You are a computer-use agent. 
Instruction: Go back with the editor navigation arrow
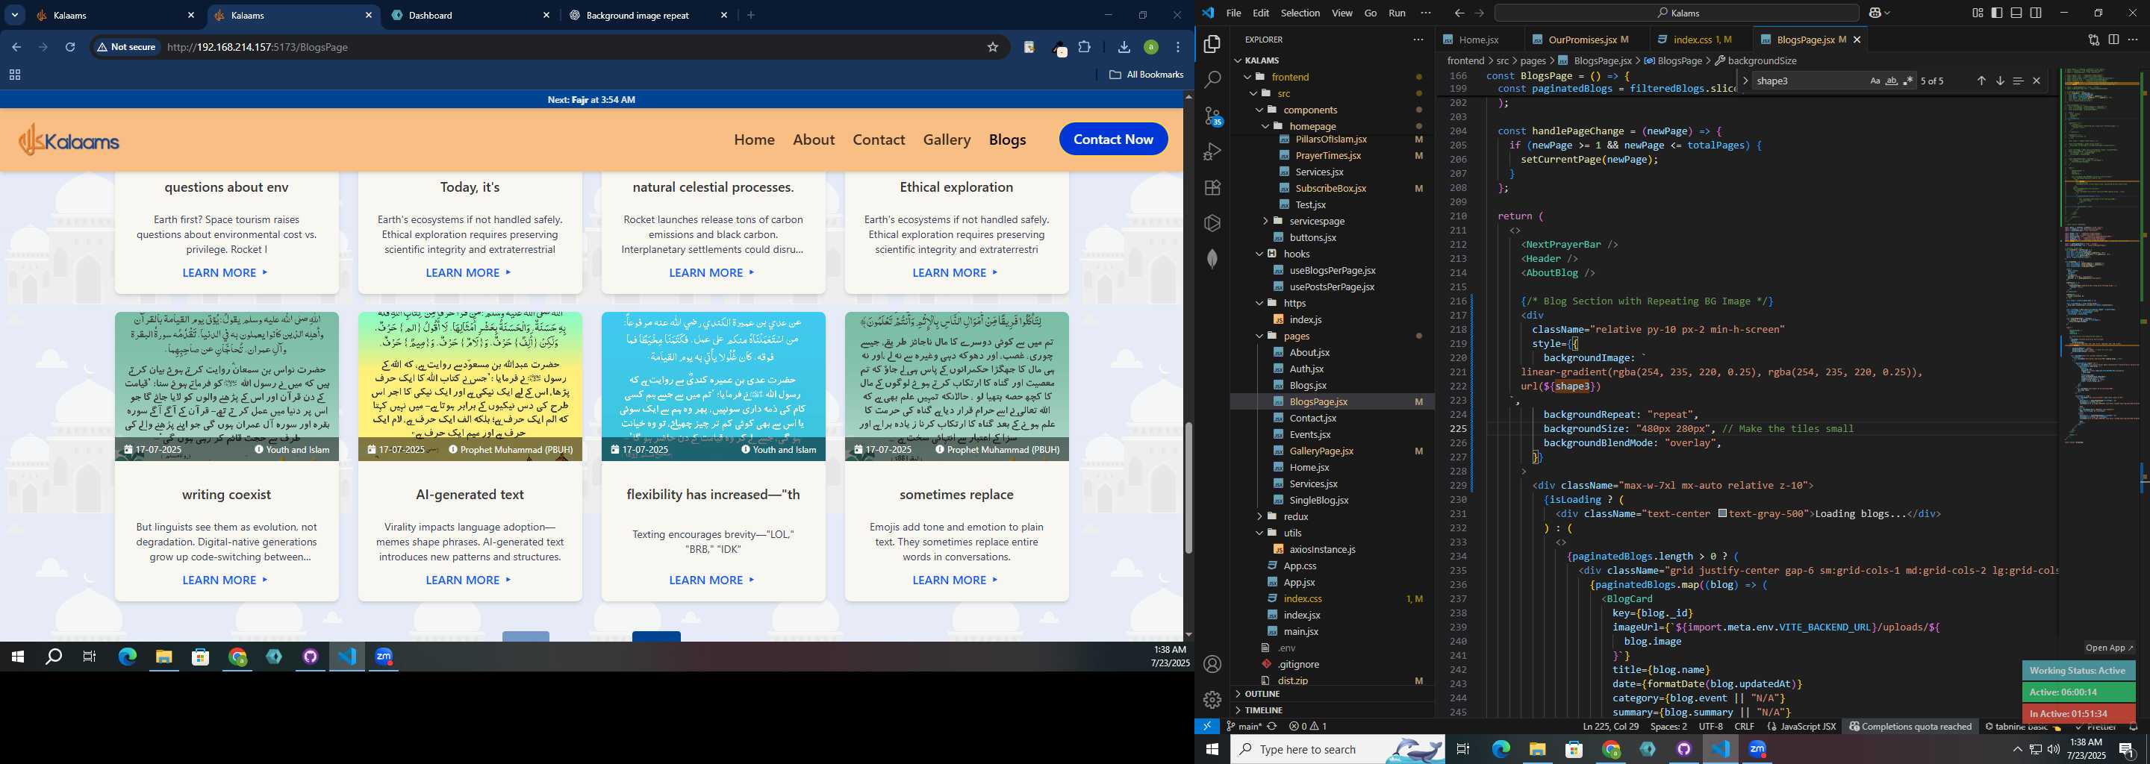[1459, 13]
